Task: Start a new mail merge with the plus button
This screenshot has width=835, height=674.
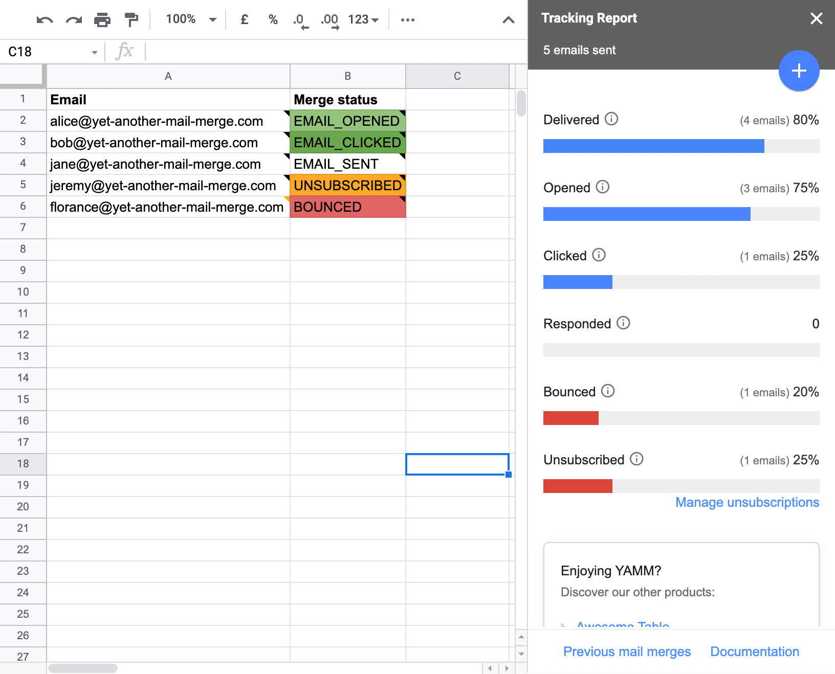Action: coord(798,71)
